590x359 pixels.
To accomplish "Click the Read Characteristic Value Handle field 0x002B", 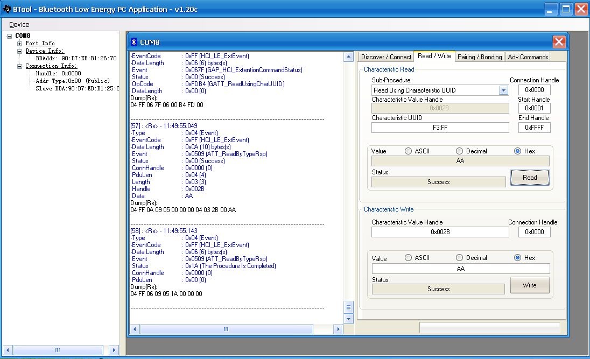I will [440, 108].
